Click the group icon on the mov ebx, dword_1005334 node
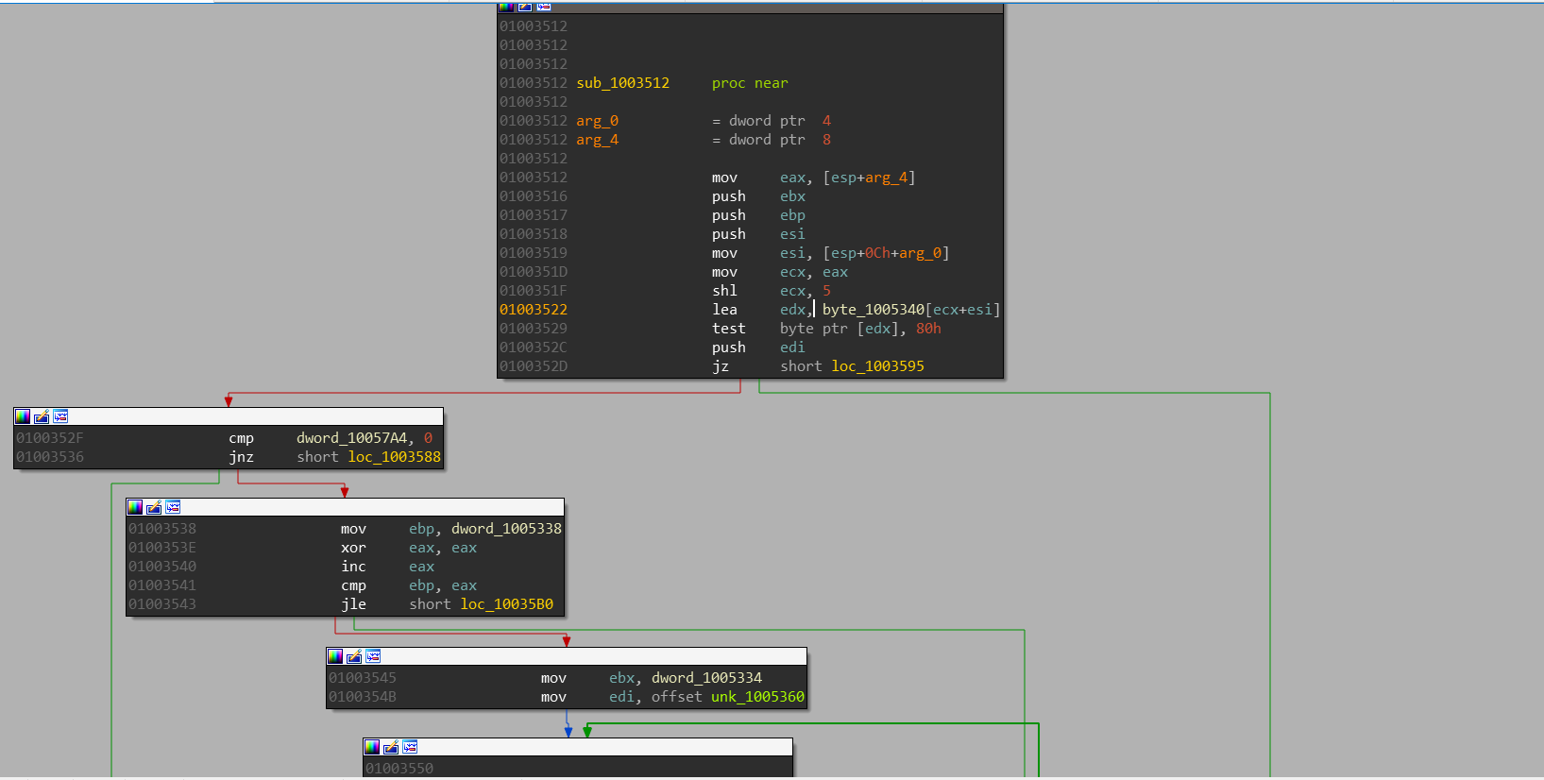This screenshot has width=1544, height=780. [x=373, y=656]
